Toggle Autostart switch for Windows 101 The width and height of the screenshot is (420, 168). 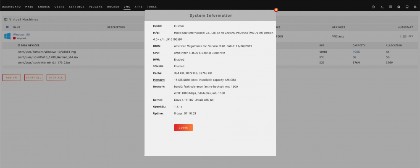point(403,36)
